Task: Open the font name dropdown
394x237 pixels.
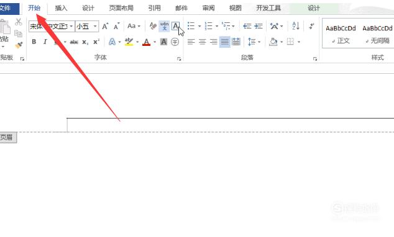Action: point(71,26)
